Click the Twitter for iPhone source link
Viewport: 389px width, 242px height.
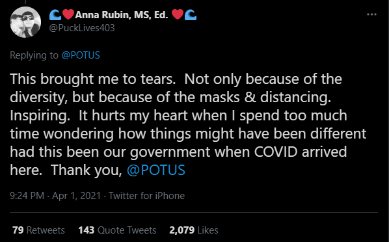click(146, 196)
